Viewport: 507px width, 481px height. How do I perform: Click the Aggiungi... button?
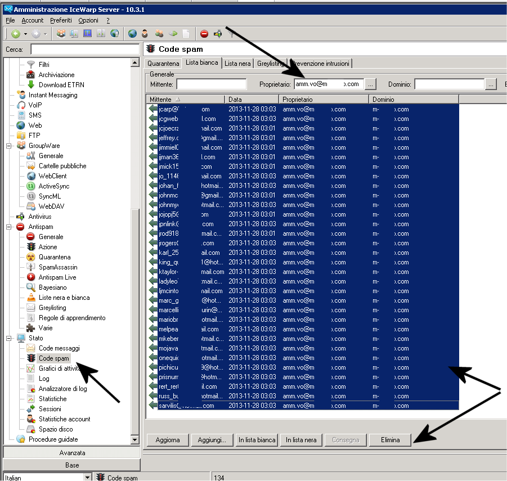coord(212,440)
